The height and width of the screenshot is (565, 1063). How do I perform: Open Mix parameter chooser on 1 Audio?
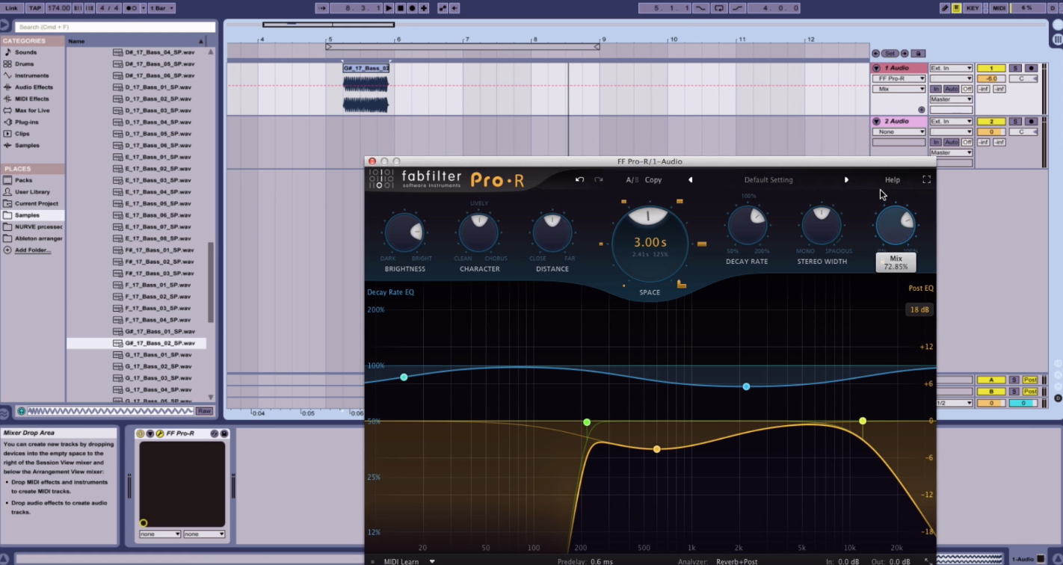click(x=899, y=89)
